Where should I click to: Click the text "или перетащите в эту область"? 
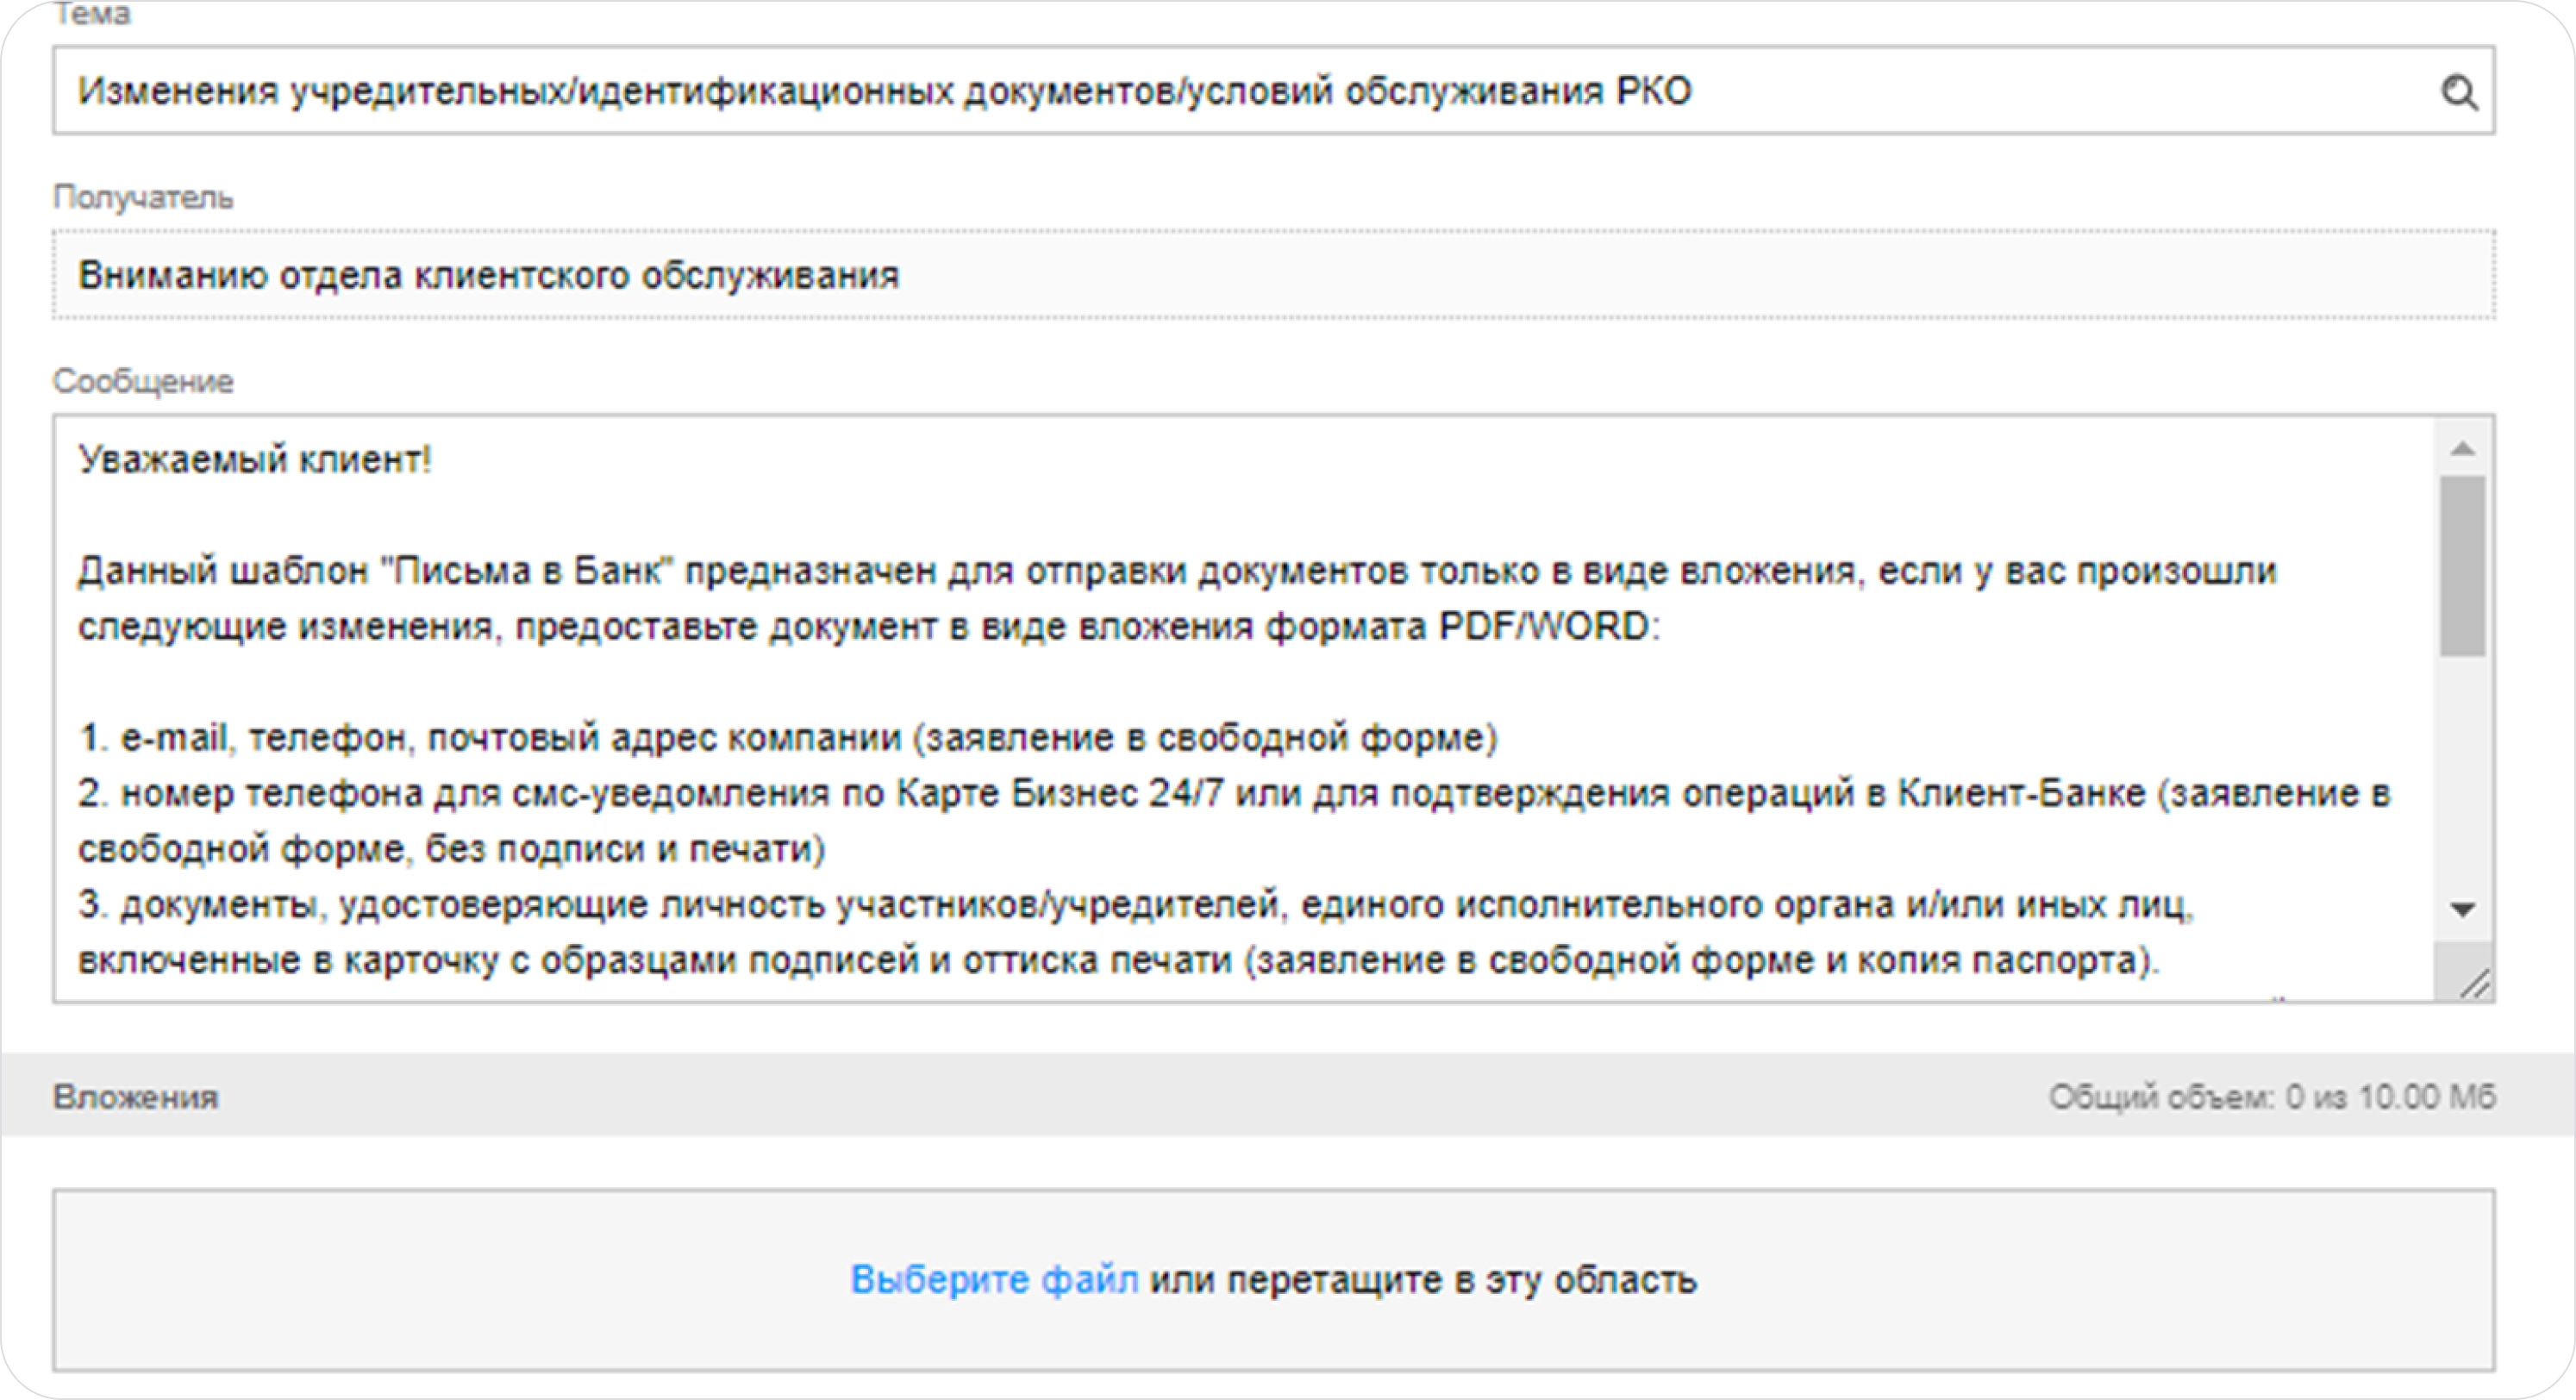[x=1423, y=1279]
